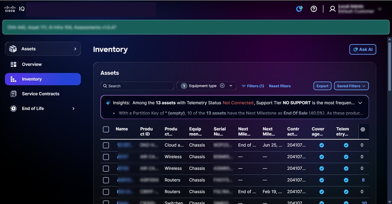Click coverage check icon in Cloud row

[x=322, y=145]
